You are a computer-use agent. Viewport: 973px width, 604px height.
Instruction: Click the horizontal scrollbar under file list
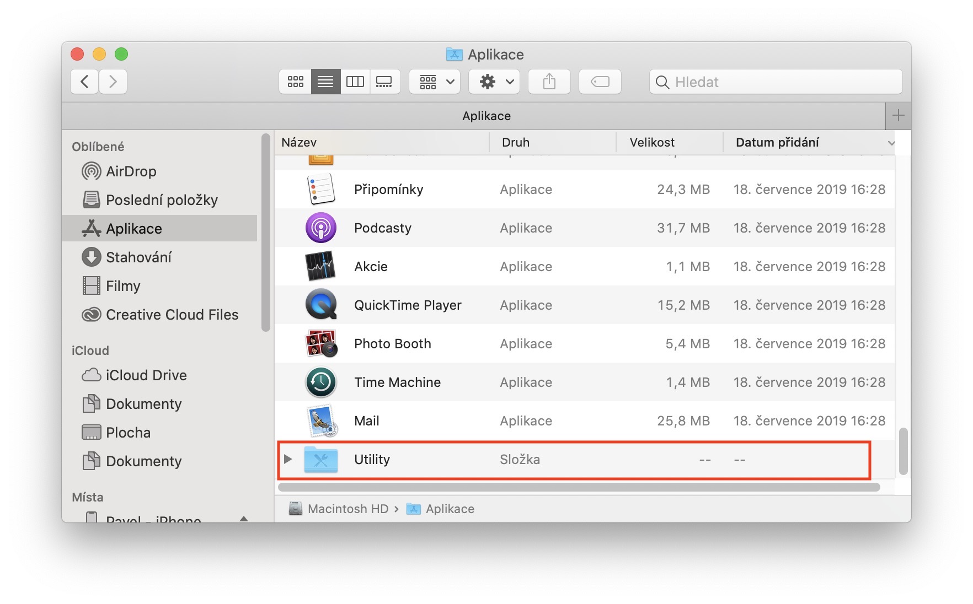578,487
